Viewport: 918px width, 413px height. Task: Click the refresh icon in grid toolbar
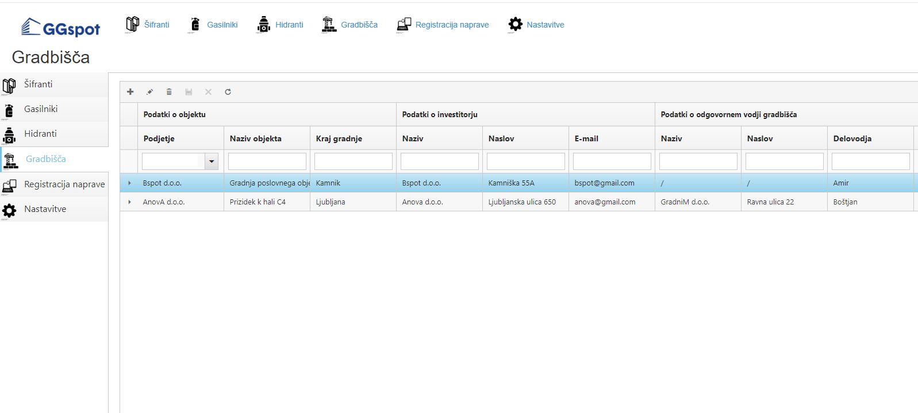pyautogui.click(x=228, y=92)
